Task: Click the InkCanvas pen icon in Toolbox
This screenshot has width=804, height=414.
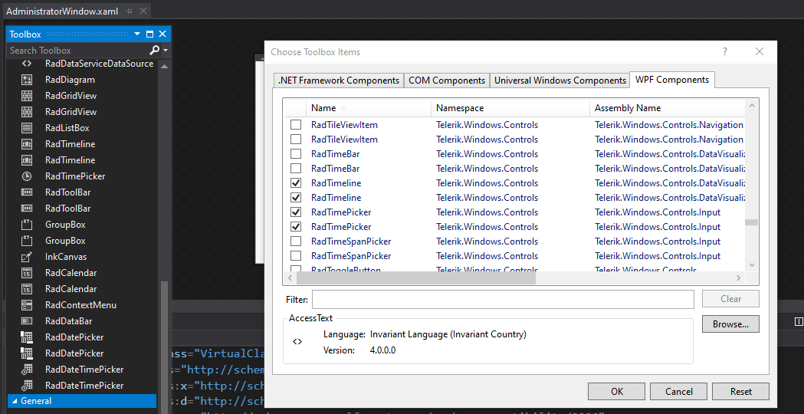Action: point(27,257)
